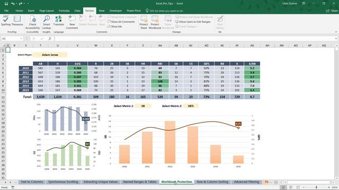The width and height of the screenshot is (339, 190).
Task: Select player cell Adam Jones
Action: 50,55
